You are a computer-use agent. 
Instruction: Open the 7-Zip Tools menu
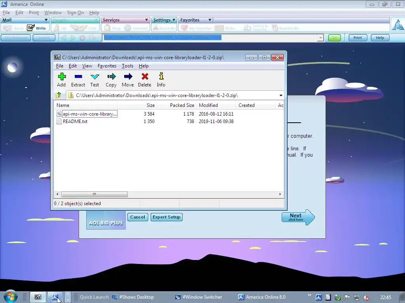(128, 66)
